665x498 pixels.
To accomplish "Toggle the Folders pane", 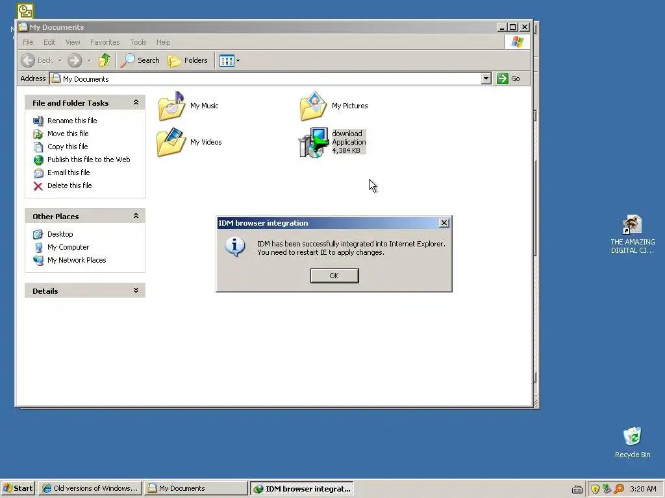I will [188, 60].
